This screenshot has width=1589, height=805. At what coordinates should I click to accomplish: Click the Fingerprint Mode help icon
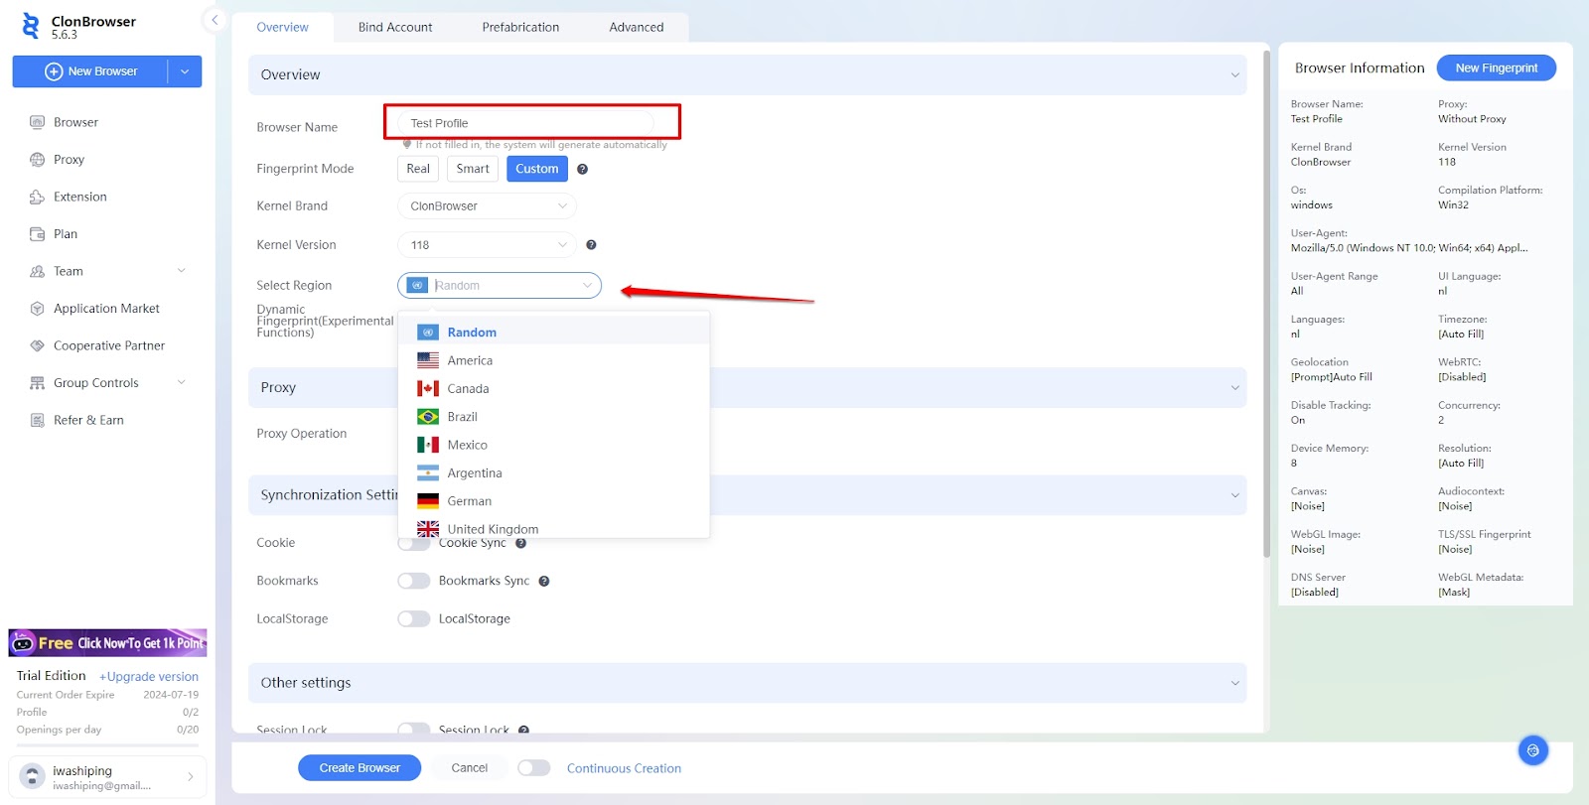click(x=582, y=169)
